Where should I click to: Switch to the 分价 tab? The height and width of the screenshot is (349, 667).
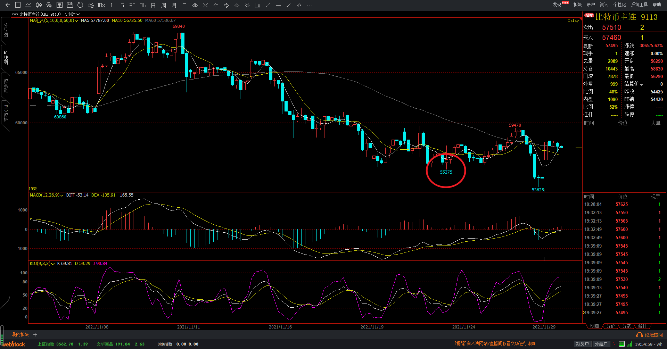coord(610,326)
